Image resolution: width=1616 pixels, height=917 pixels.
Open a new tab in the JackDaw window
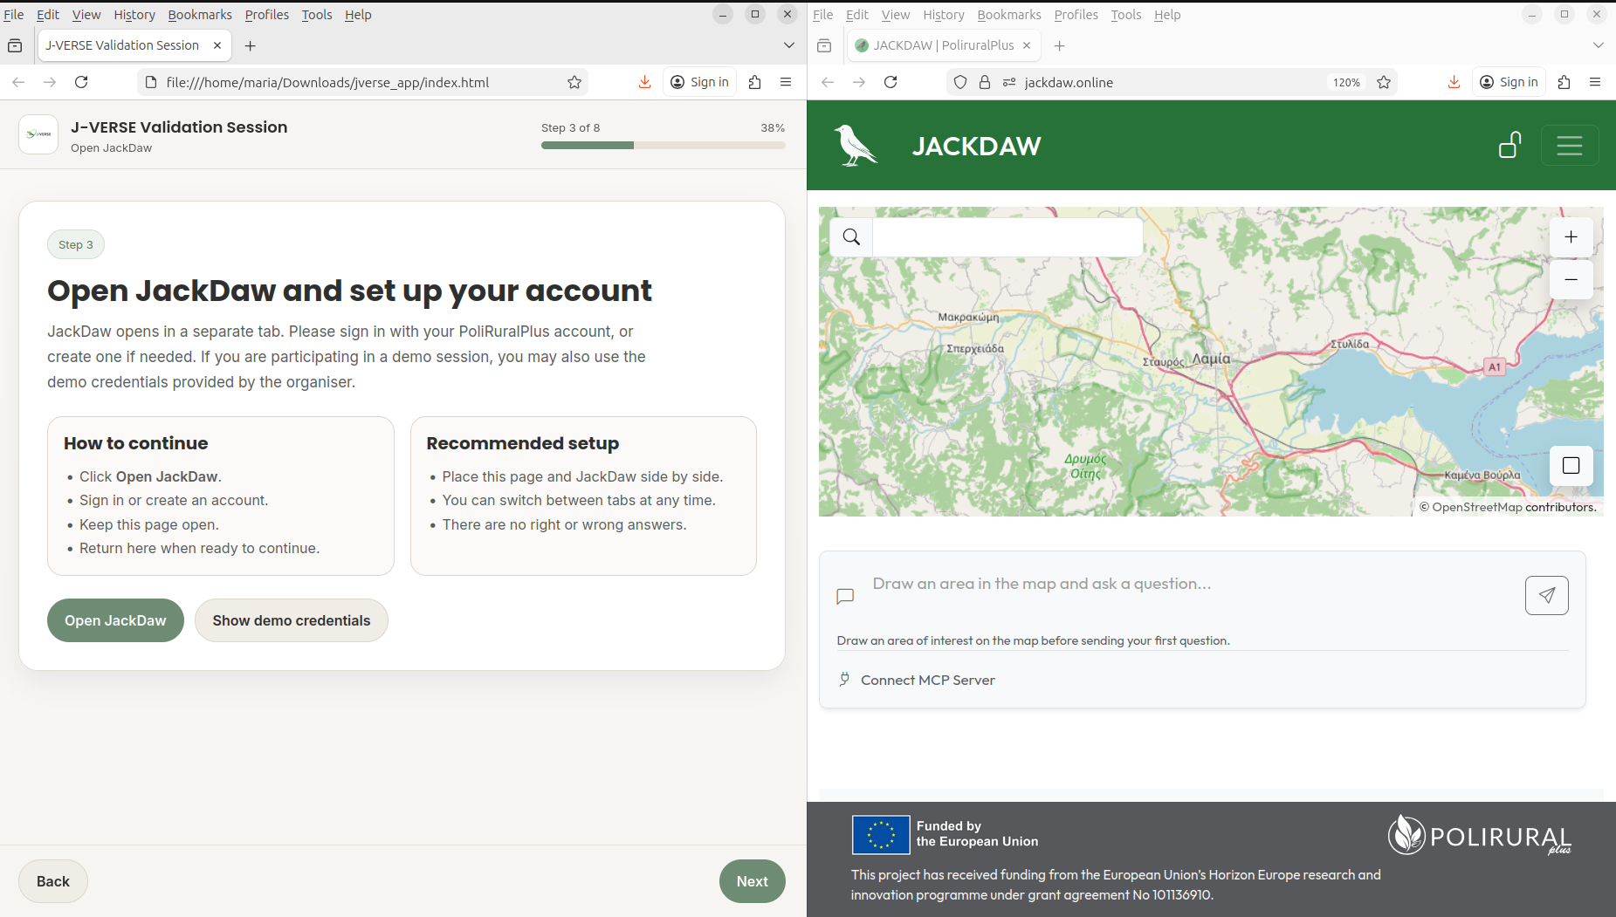1060,45
